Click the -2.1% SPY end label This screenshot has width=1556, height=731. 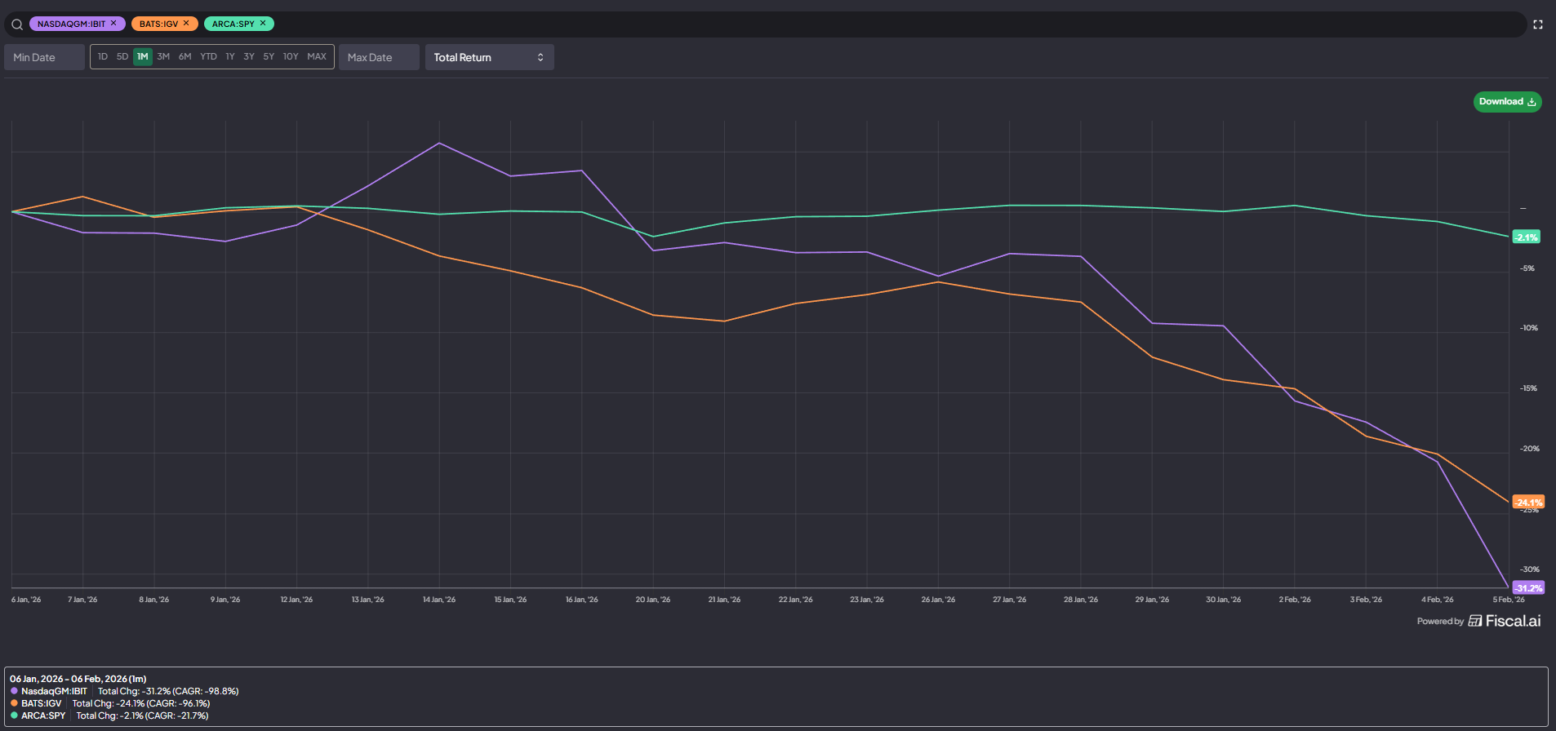pyautogui.click(x=1527, y=237)
